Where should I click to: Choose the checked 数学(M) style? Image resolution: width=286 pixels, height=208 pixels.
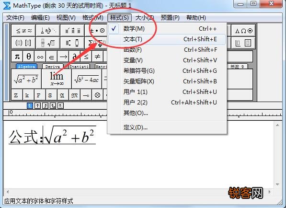point(167,29)
